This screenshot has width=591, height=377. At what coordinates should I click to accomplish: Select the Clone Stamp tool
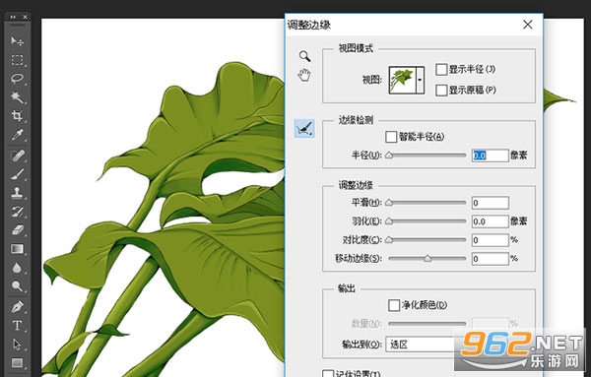17,193
